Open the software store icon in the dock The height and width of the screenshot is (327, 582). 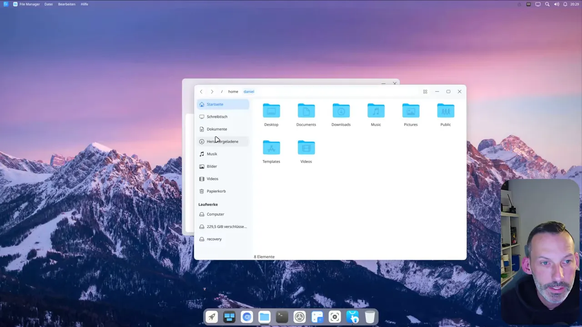pyautogui.click(x=352, y=317)
